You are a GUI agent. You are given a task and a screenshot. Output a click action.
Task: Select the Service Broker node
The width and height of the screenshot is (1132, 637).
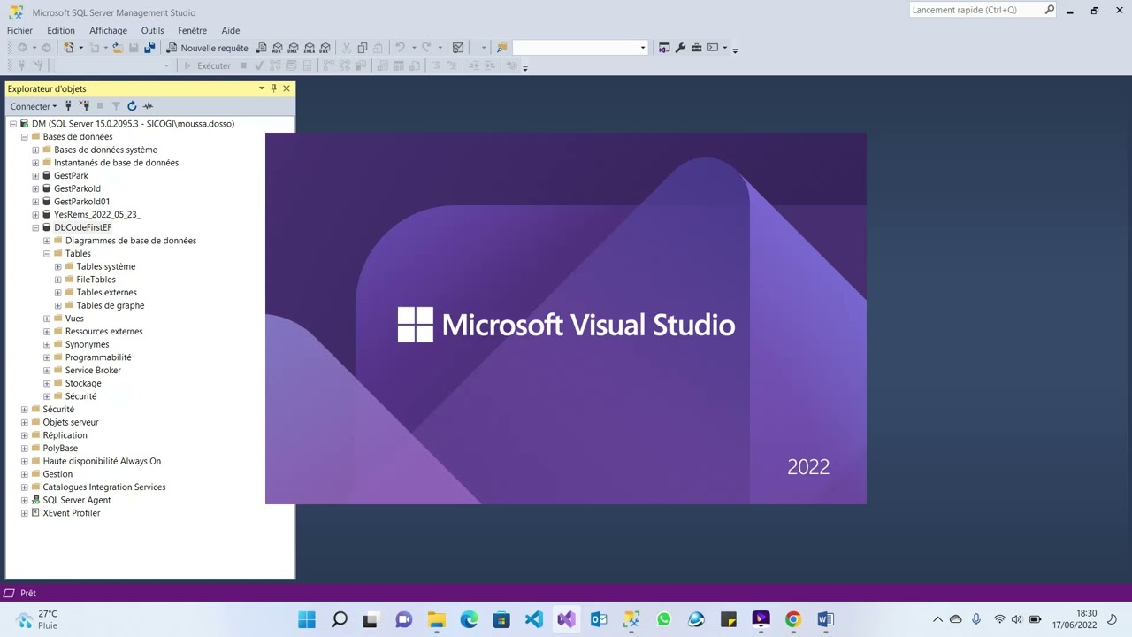pos(93,371)
